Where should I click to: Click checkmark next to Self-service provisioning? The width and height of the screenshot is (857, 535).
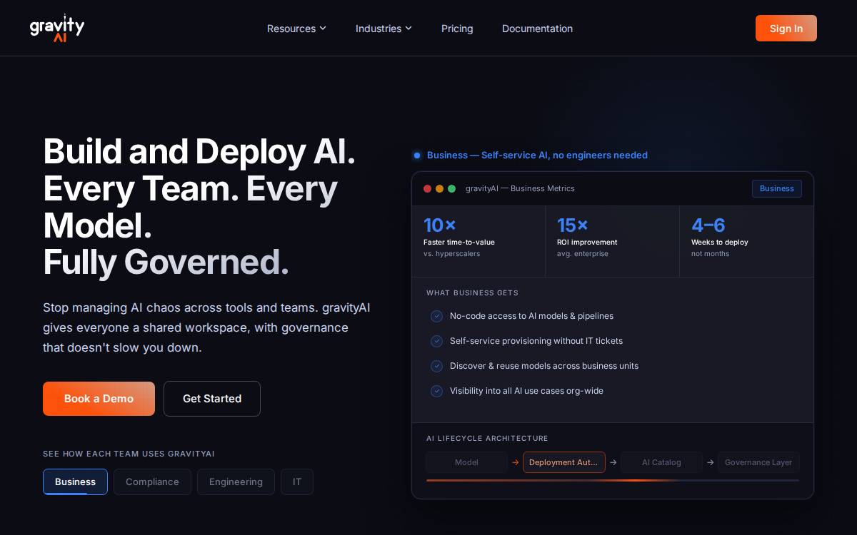(x=436, y=341)
